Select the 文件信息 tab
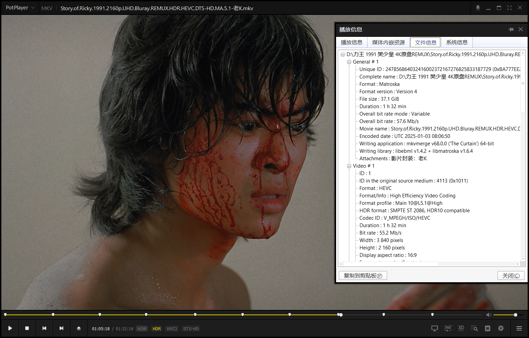 coord(425,43)
